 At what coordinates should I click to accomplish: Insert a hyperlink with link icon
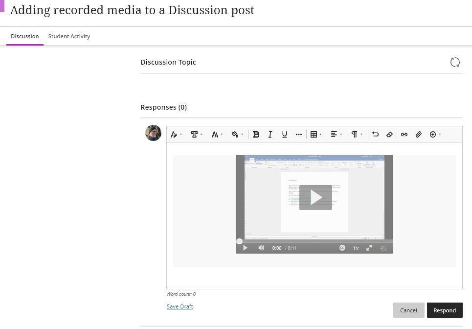click(x=404, y=135)
